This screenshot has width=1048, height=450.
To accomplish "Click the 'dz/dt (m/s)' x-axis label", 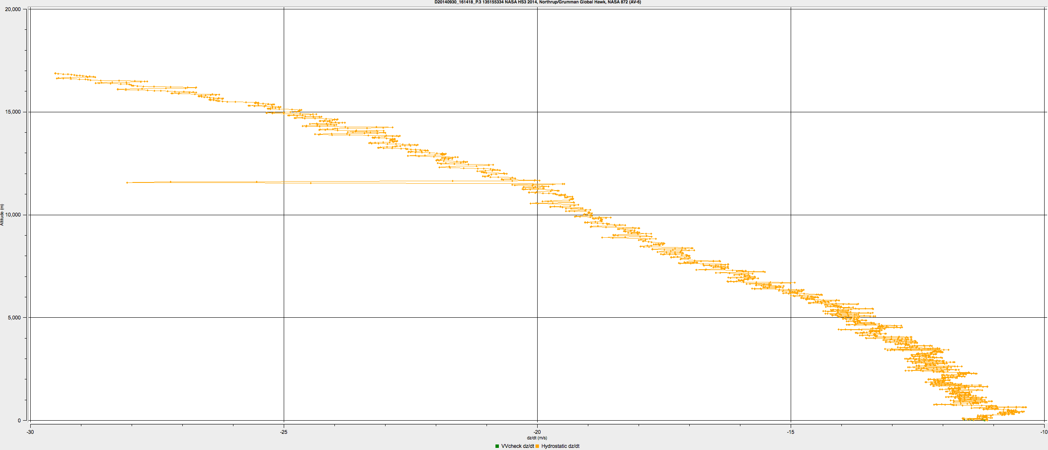I will coord(537,438).
